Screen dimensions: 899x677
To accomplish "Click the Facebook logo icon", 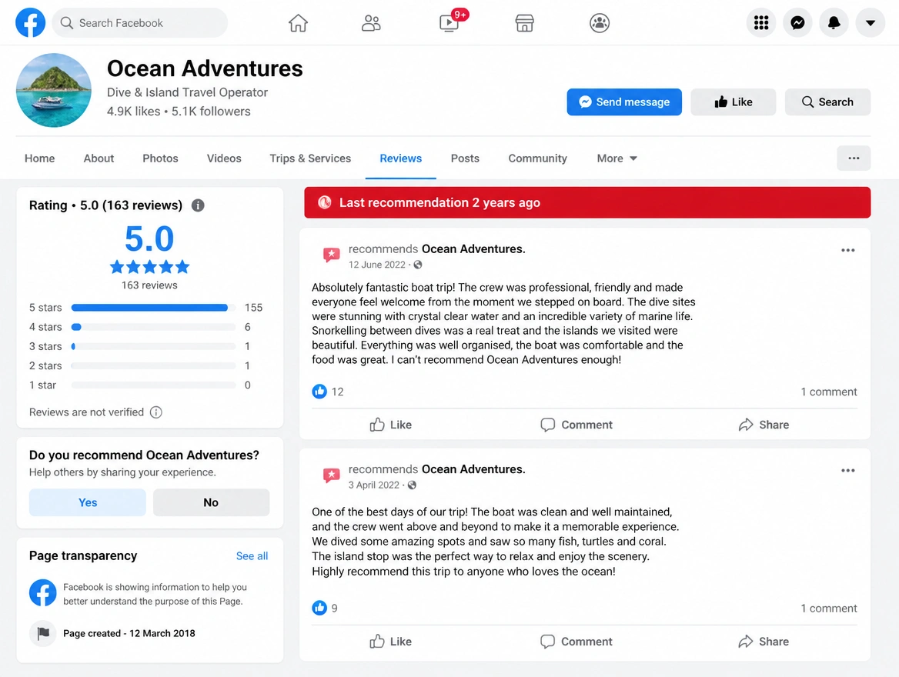I will click(30, 23).
